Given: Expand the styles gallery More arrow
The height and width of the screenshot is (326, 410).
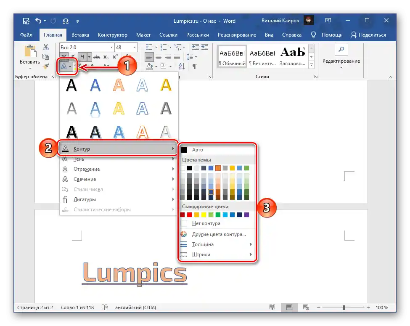Looking at the screenshot, I should click(312, 65).
